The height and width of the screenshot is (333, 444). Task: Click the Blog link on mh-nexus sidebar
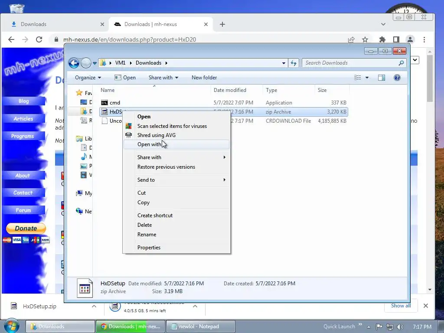coord(23,101)
